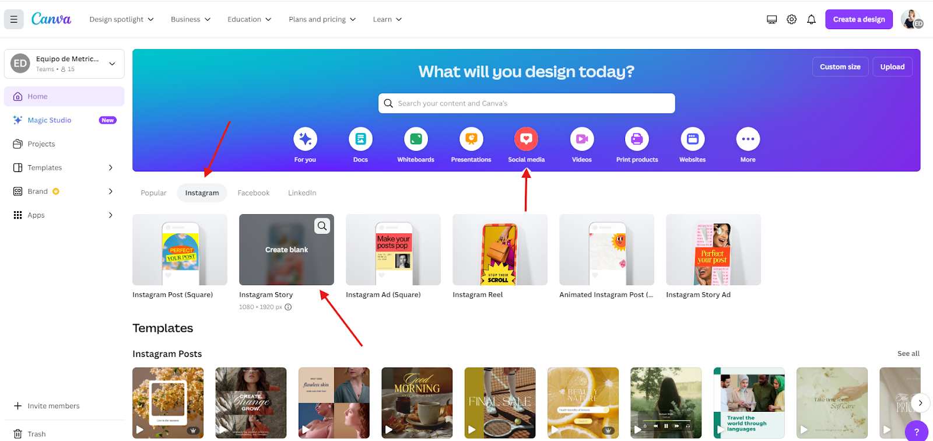The image size is (933, 441).
Task: Switch to the Instagram tab
Action: [x=202, y=193]
